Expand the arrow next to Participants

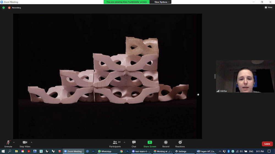coord(124,142)
